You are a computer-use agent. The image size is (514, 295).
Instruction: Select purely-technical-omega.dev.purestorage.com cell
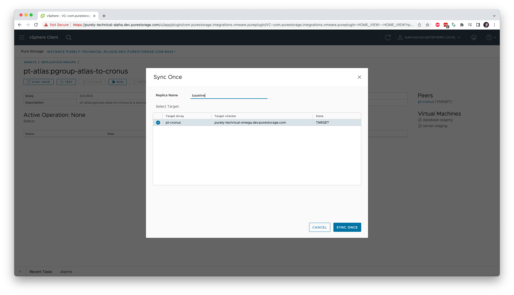click(250, 123)
